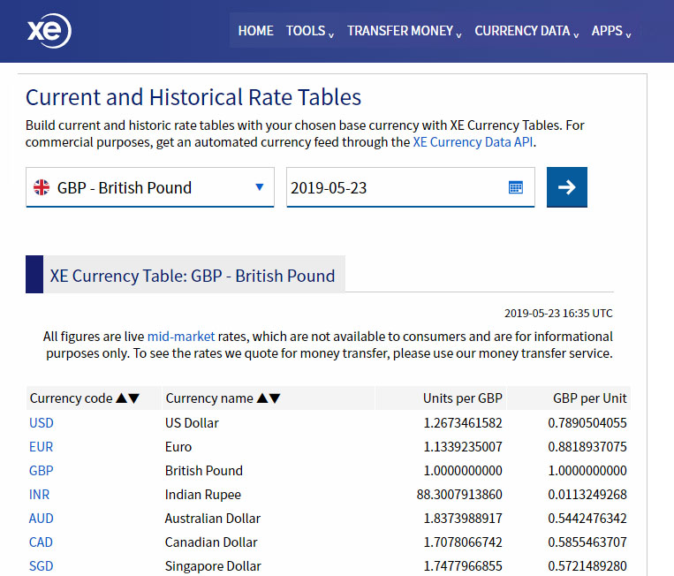Viewport: 674px width, 576px height.
Task: Open the AUD currency link
Action: click(42, 519)
